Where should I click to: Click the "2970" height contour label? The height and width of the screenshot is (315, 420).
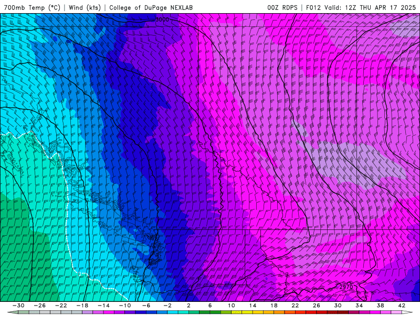point(346,287)
